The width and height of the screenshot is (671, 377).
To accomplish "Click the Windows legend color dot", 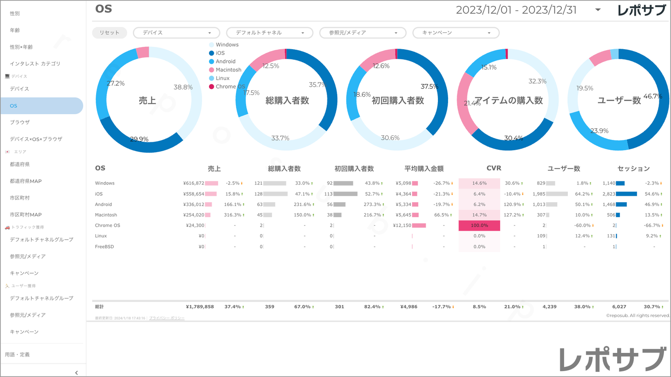I will (x=212, y=45).
